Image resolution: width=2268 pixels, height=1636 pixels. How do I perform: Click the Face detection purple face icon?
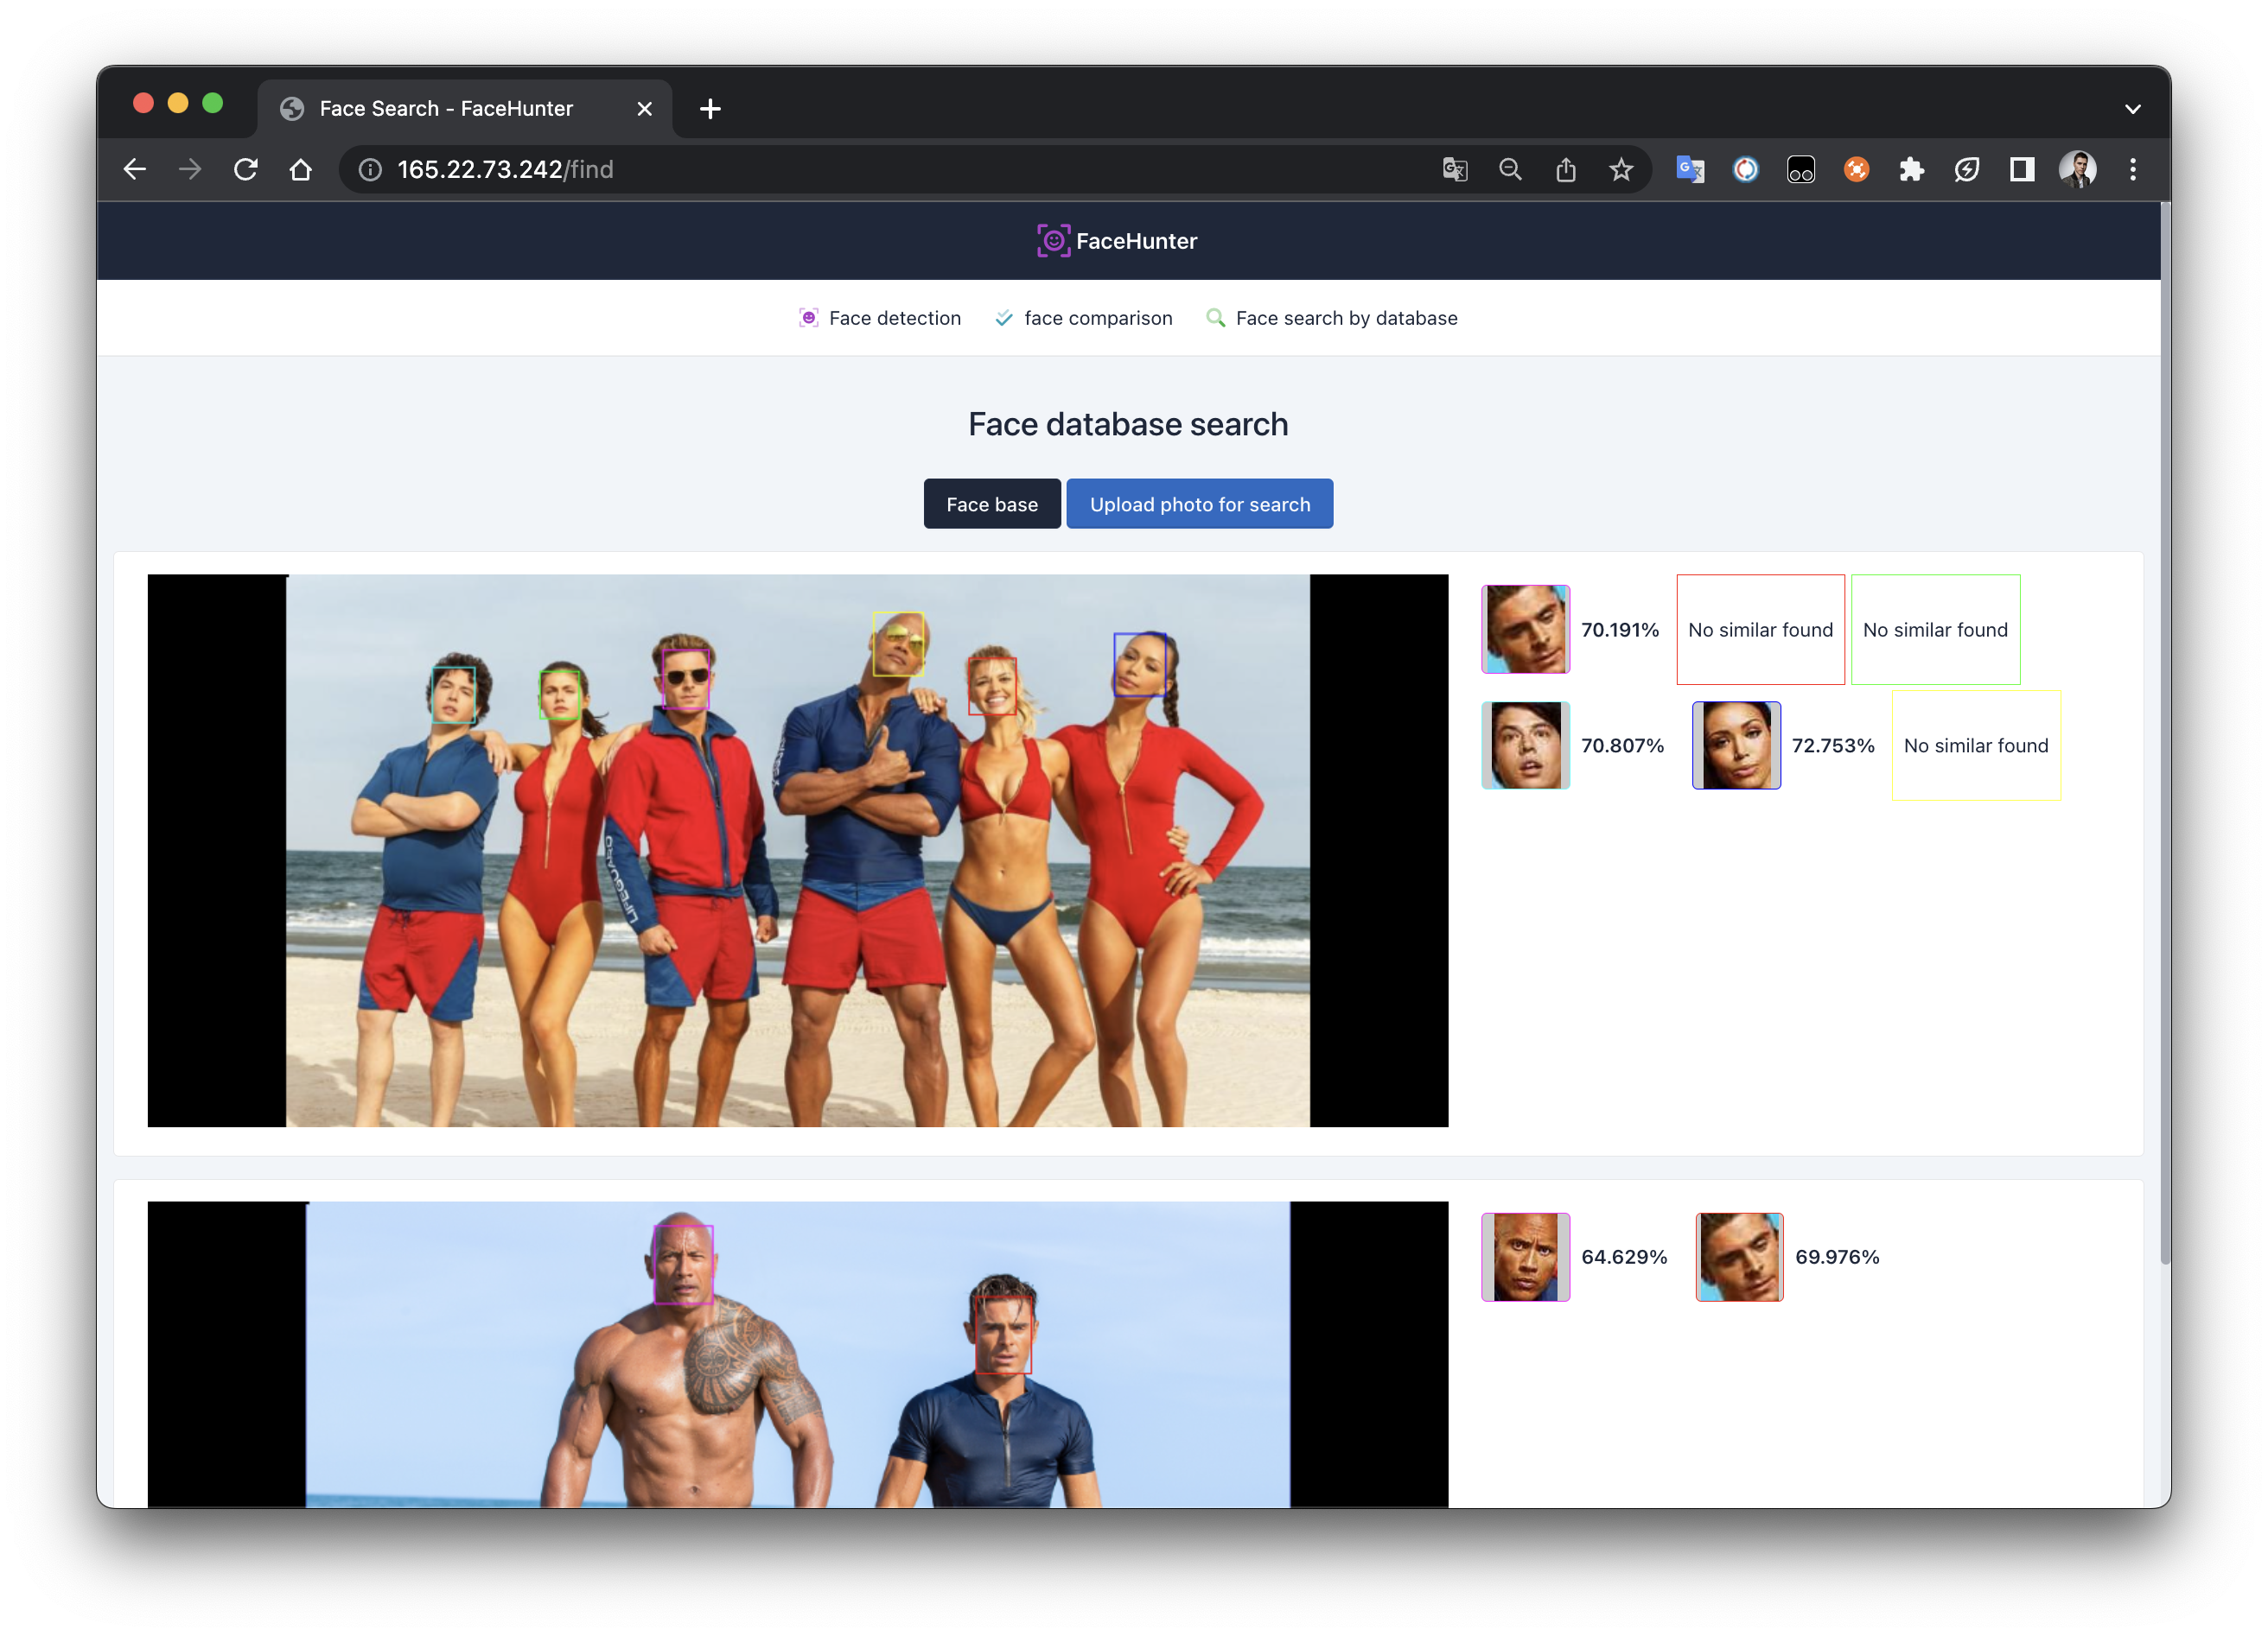(809, 318)
